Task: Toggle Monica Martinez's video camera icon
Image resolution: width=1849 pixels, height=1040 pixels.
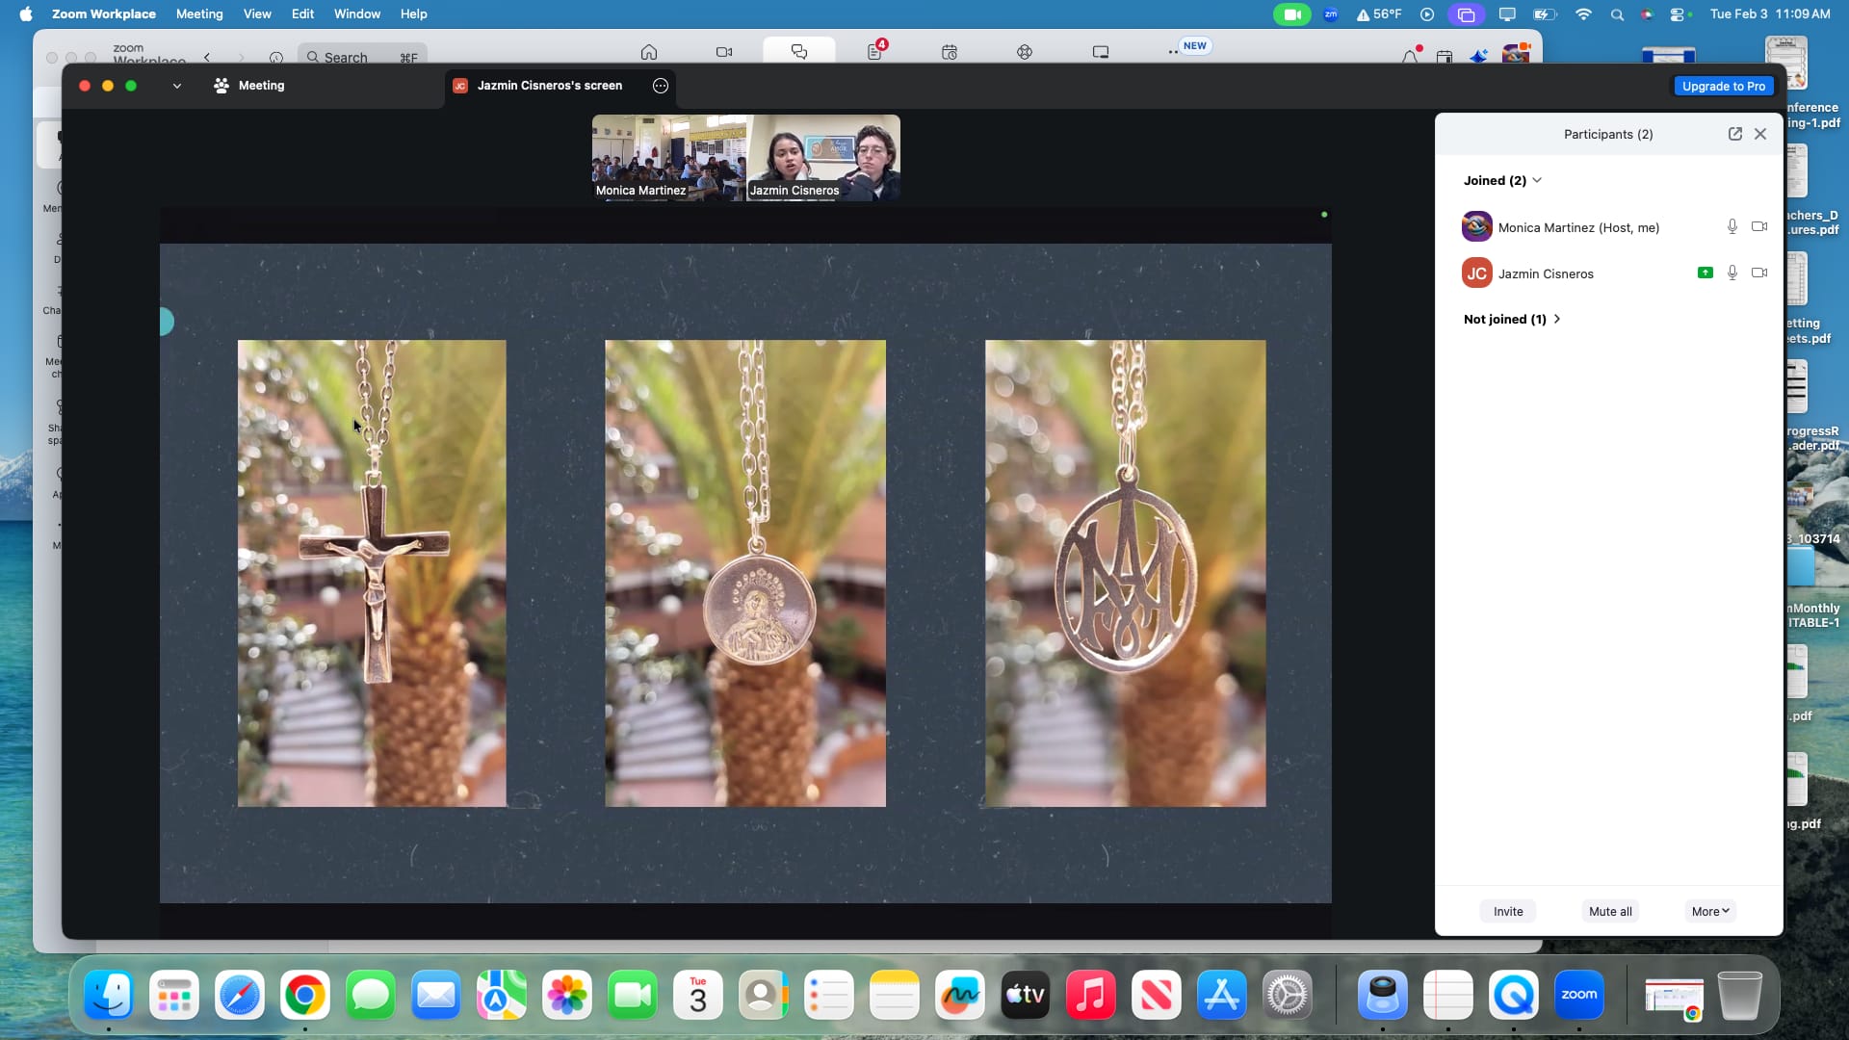Action: pos(1759,226)
